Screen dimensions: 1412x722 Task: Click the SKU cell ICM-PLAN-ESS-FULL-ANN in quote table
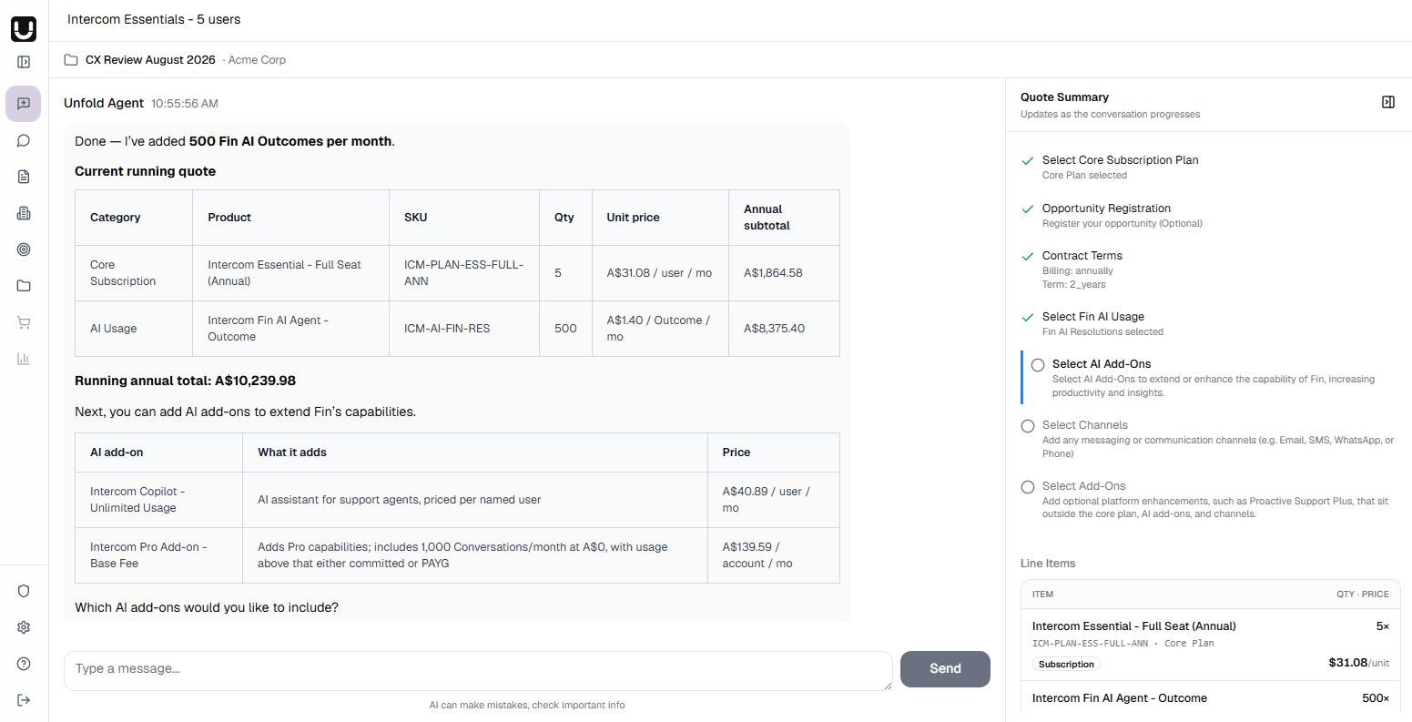pyautogui.click(x=464, y=273)
